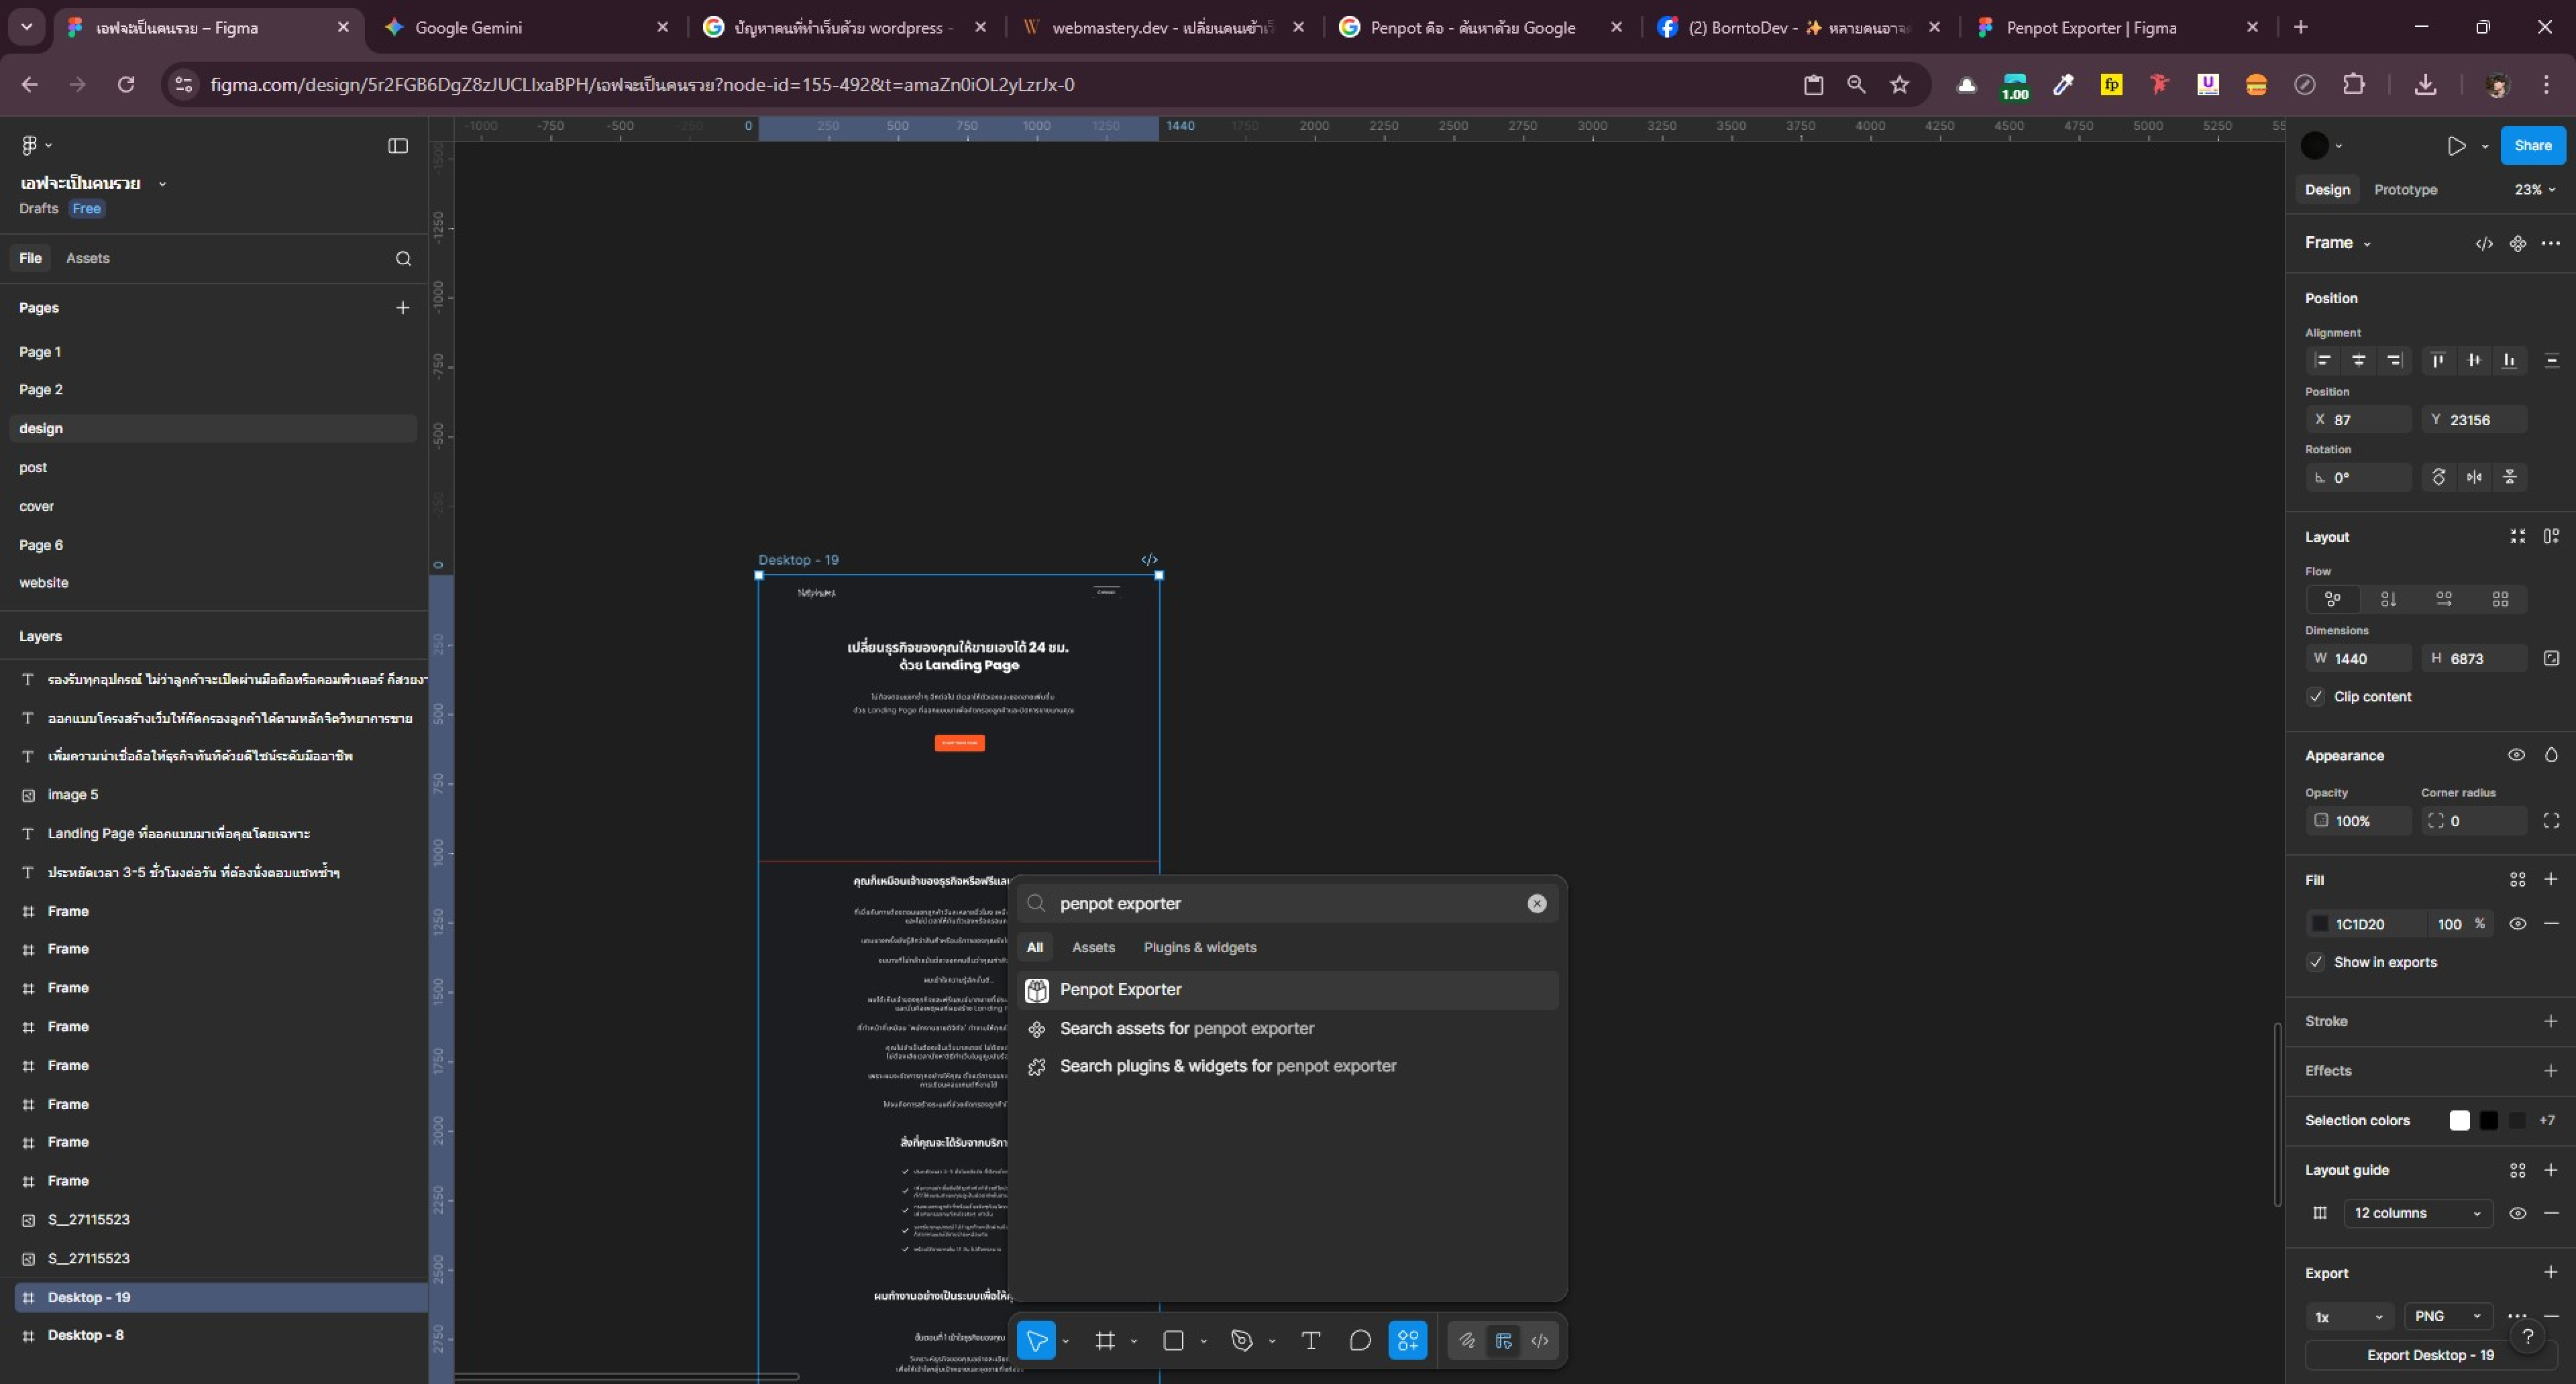This screenshot has width=2576, height=1384.
Task: Select the vertical auto layout flow
Action: 2388,599
